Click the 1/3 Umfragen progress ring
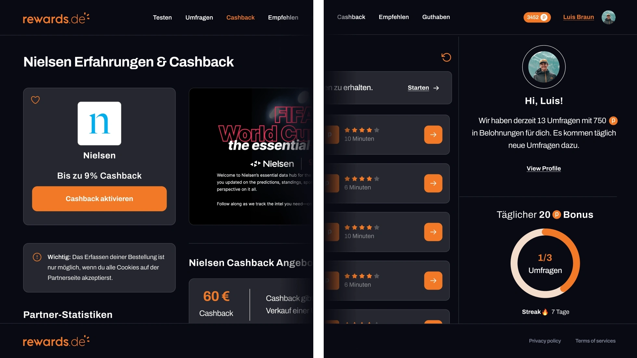Viewport: 637px width, 358px height. pyautogui.click(x=545, y=263)
